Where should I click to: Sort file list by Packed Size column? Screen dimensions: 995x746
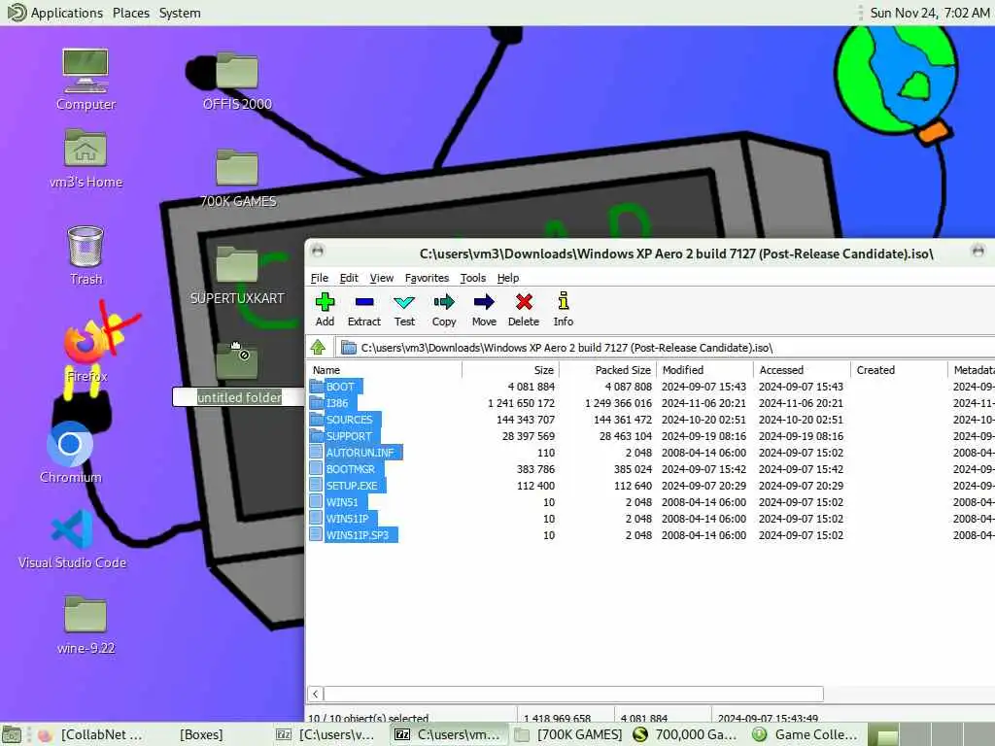[606, 370]
